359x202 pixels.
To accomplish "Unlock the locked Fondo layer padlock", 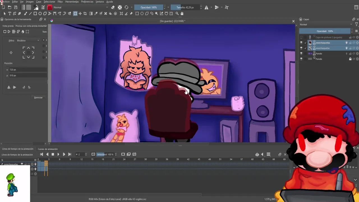I will click(350, 59).
